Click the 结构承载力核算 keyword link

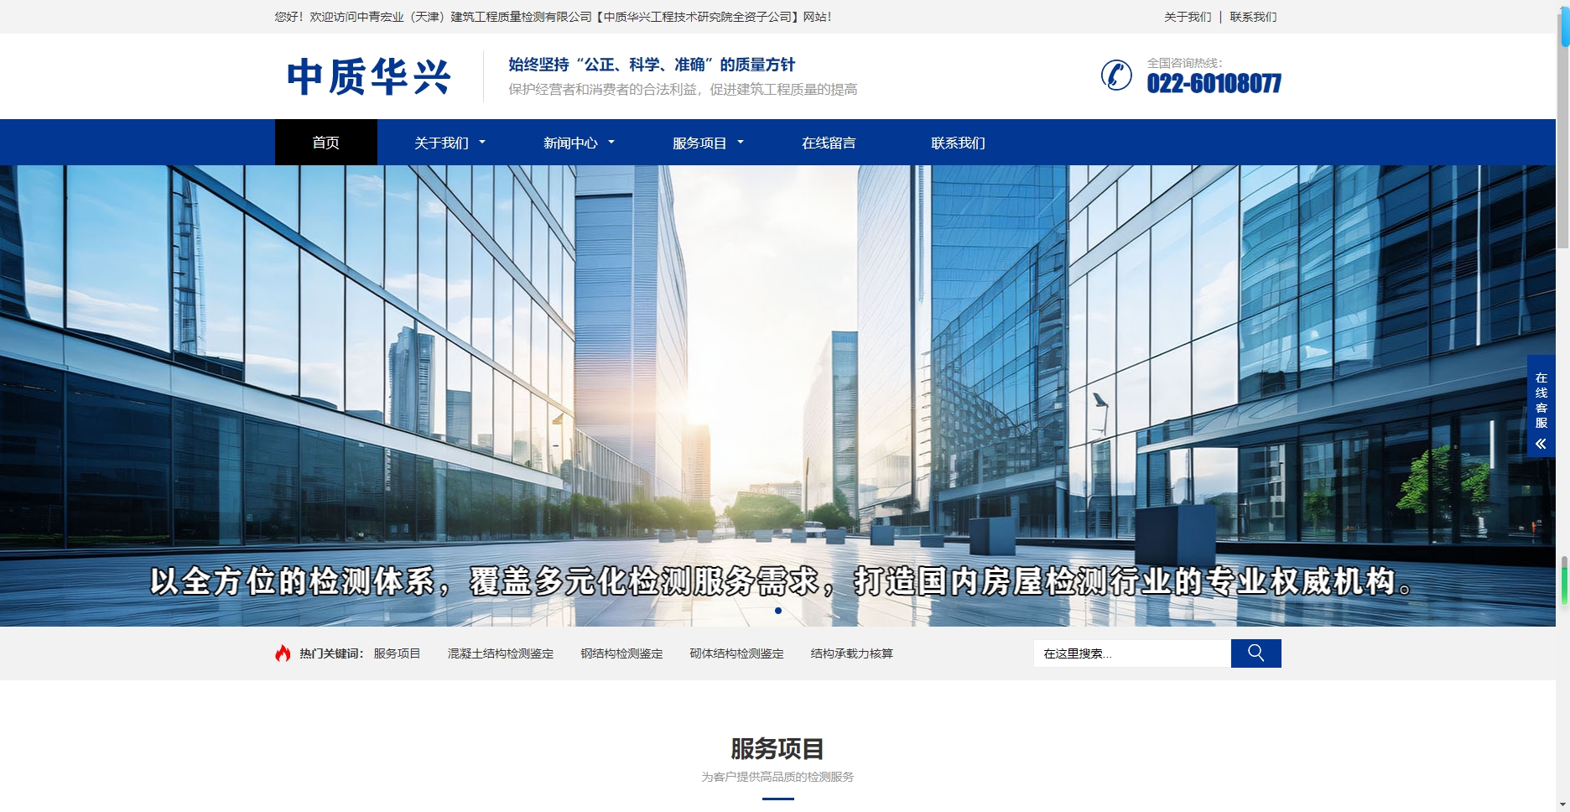(x=851, y=653)
